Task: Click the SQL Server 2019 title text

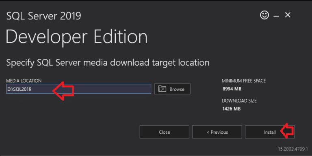Action: [x=43, y=16]
